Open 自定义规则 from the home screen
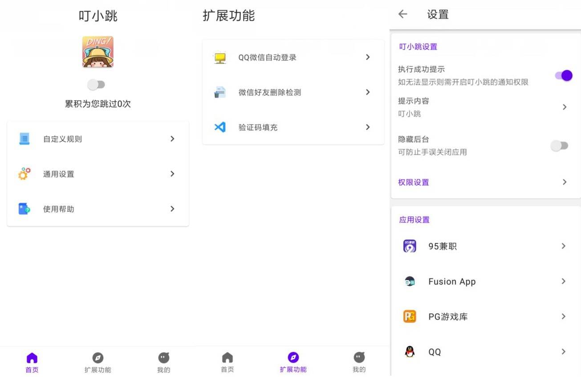The height and width of the screenshot is (377, 581). click(x=98, y=139)
